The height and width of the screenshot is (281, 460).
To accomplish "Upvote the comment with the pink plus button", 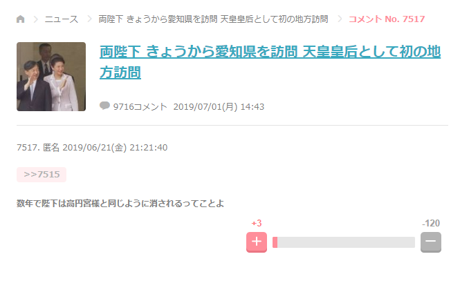I will coord(257,242).
